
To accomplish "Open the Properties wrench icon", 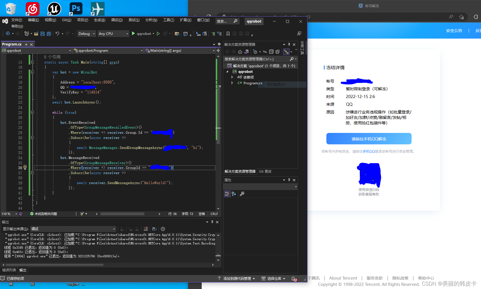I will pos(242,194).
